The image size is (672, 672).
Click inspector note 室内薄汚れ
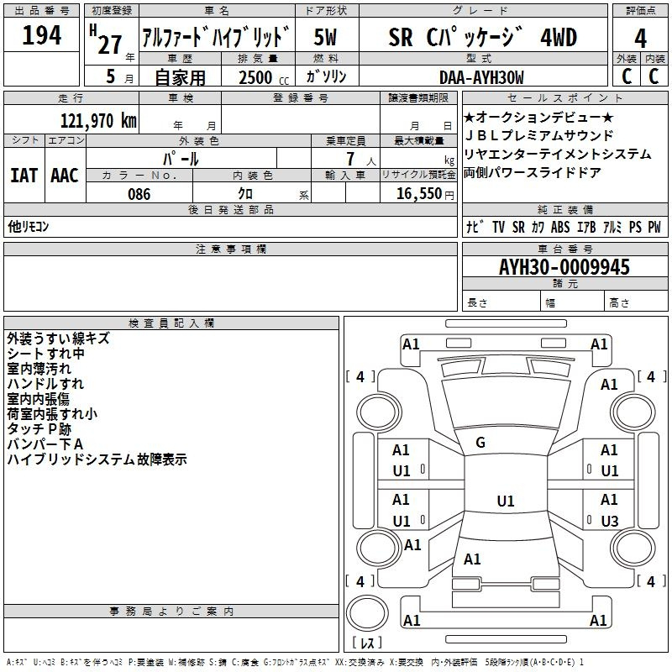[39, 369]
